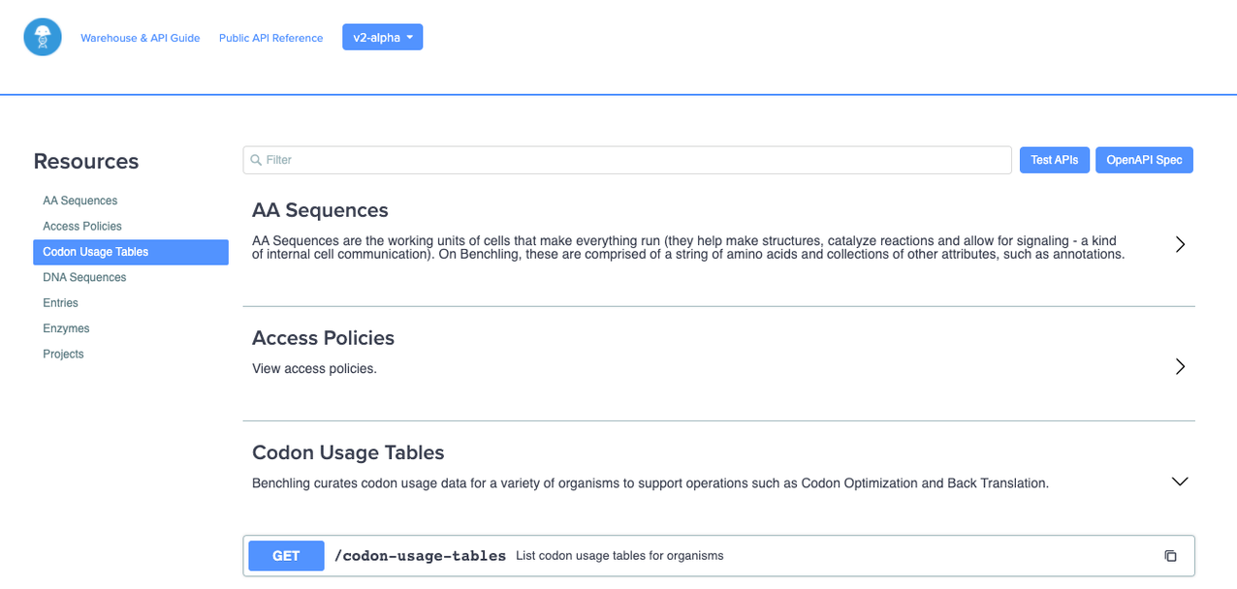Focus the Filter input field
The image size is (1237, 589).
(x=627, y=160)
